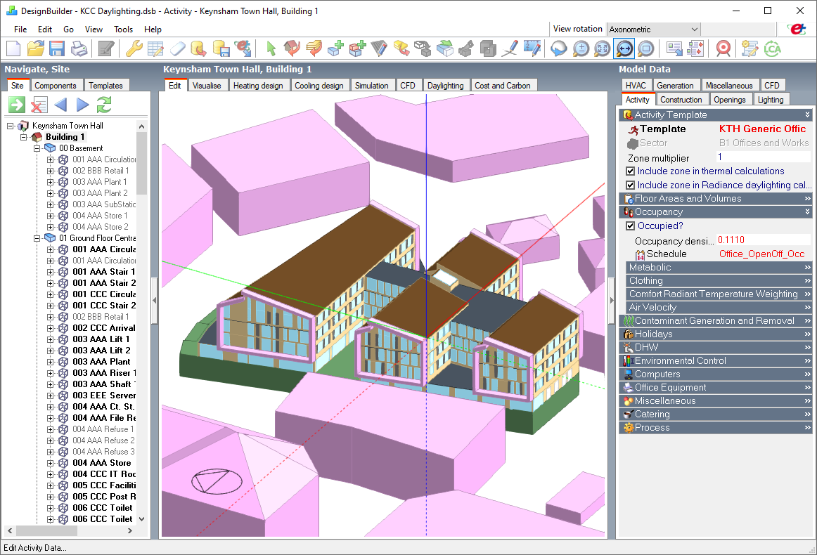Click the add new block icon
817x555 pixels.
tap(335, 48)
